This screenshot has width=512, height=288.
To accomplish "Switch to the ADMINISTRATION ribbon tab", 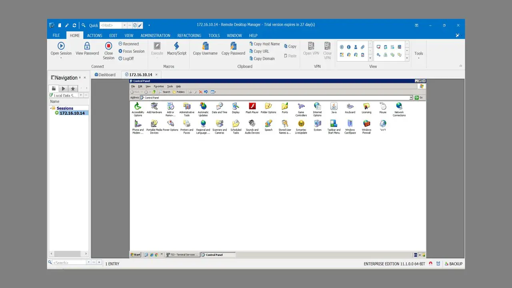I will click(156, 36).
